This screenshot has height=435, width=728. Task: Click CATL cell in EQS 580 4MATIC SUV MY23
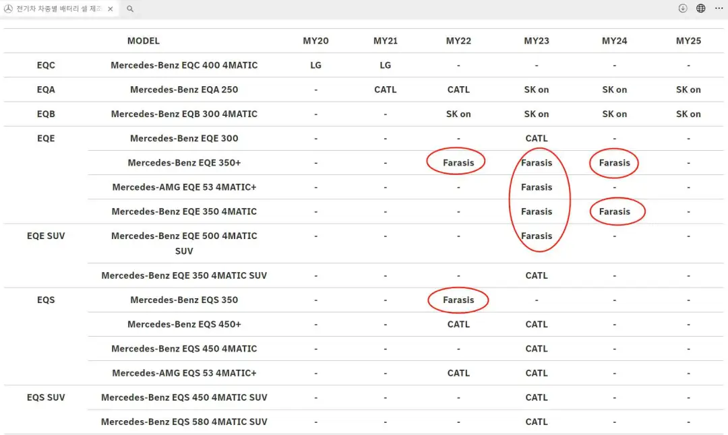coord(537,422)
